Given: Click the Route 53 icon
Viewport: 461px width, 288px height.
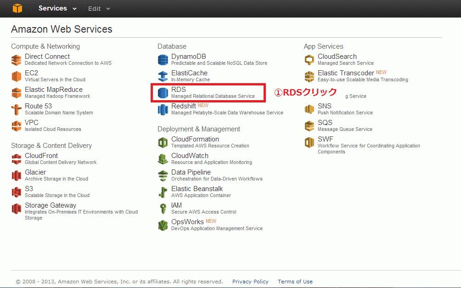Looking at the screenshot, I should [x=17, y=109].
